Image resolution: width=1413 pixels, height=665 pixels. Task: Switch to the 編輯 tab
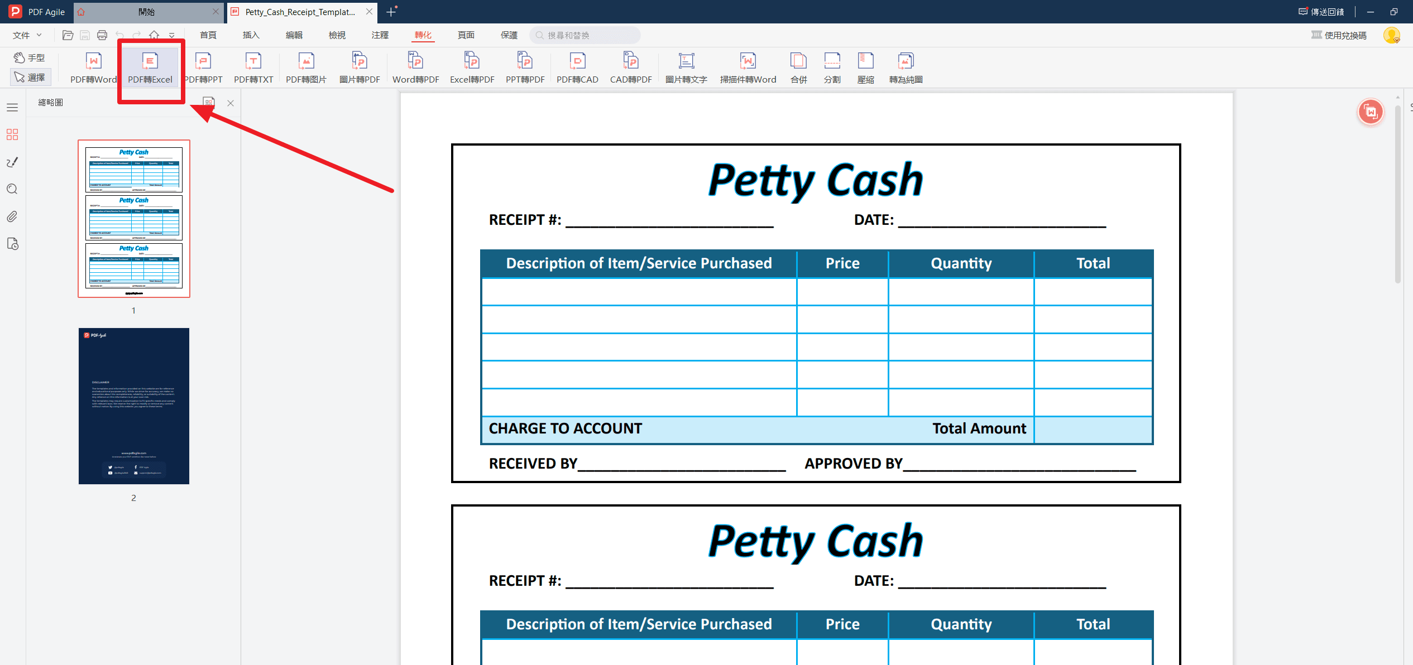294,35
